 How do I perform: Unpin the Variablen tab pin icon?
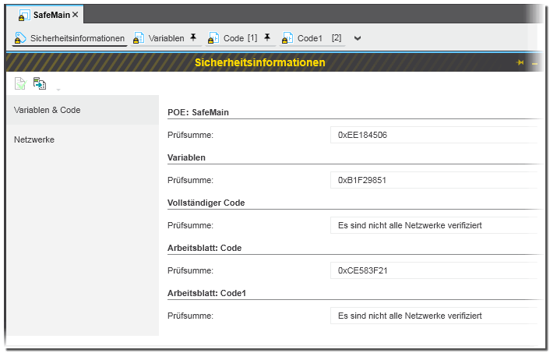193,37
